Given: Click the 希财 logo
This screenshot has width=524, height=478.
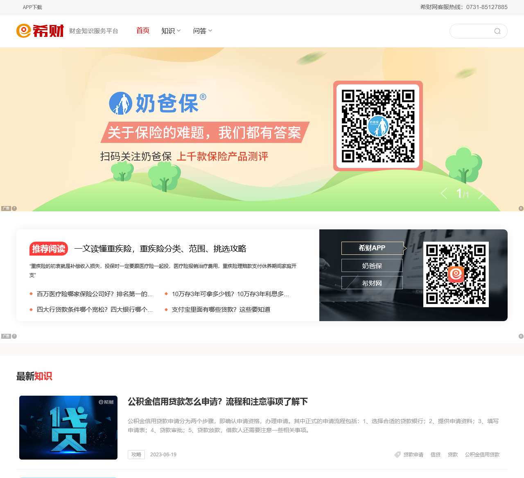Looking at the screenshot, I should click(x=40, y=31).
